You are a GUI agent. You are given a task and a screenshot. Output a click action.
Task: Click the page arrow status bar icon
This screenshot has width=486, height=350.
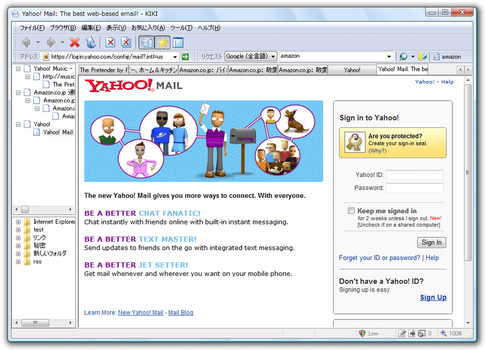412,333
